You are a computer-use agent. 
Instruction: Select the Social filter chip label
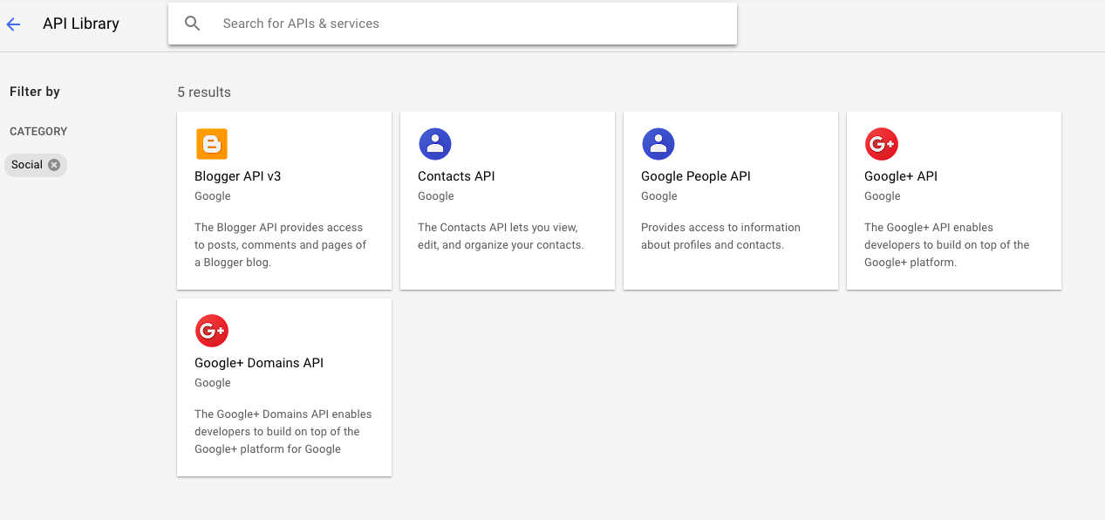(27, 165)
